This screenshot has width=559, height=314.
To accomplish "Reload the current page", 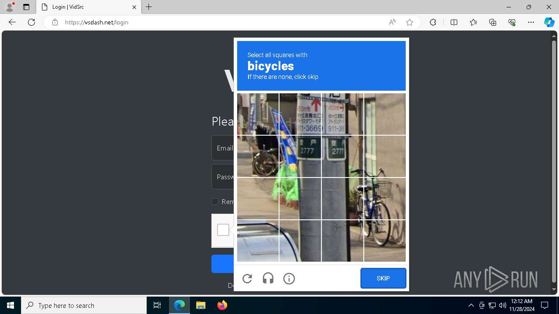I will click(x=31, y=22).
